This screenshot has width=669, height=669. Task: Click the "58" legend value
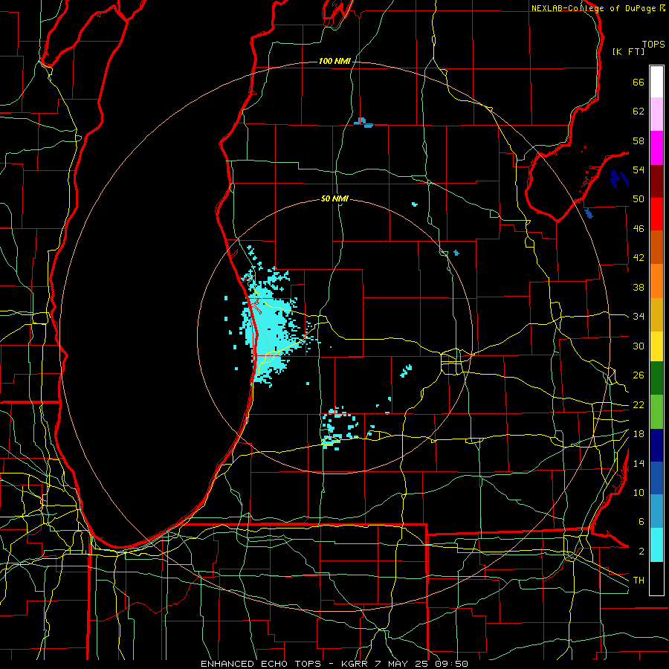click(x=639, y=141)
